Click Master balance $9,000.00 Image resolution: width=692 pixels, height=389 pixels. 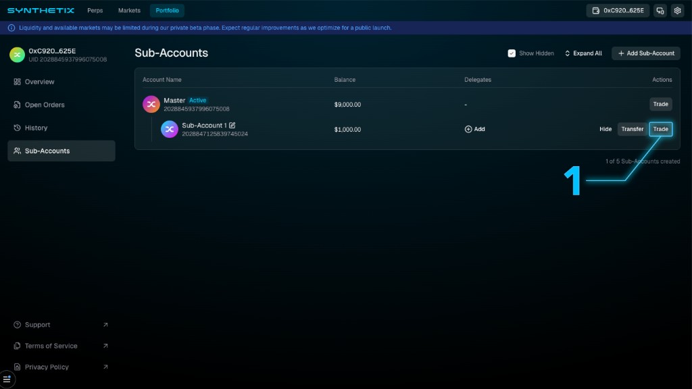point(347,105)
